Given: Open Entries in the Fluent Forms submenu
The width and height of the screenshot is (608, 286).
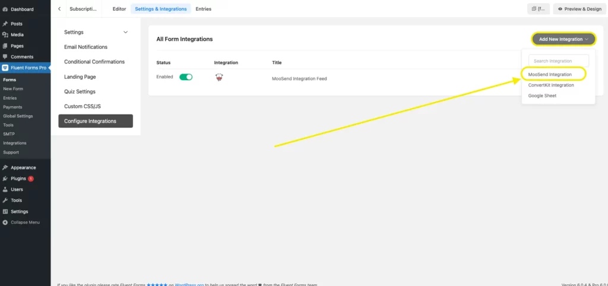Looking at the screenshot, I should [x=9, y=98].
